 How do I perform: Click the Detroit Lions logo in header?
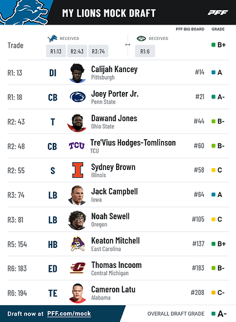24,12
